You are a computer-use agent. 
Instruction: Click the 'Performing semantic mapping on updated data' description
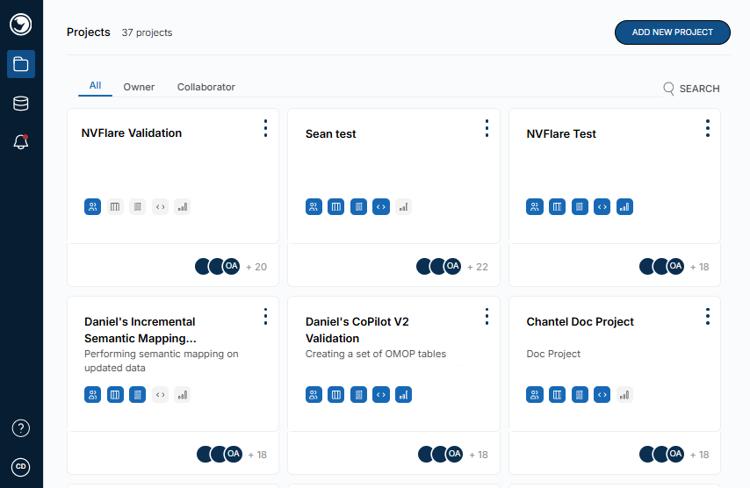point(162,361)
